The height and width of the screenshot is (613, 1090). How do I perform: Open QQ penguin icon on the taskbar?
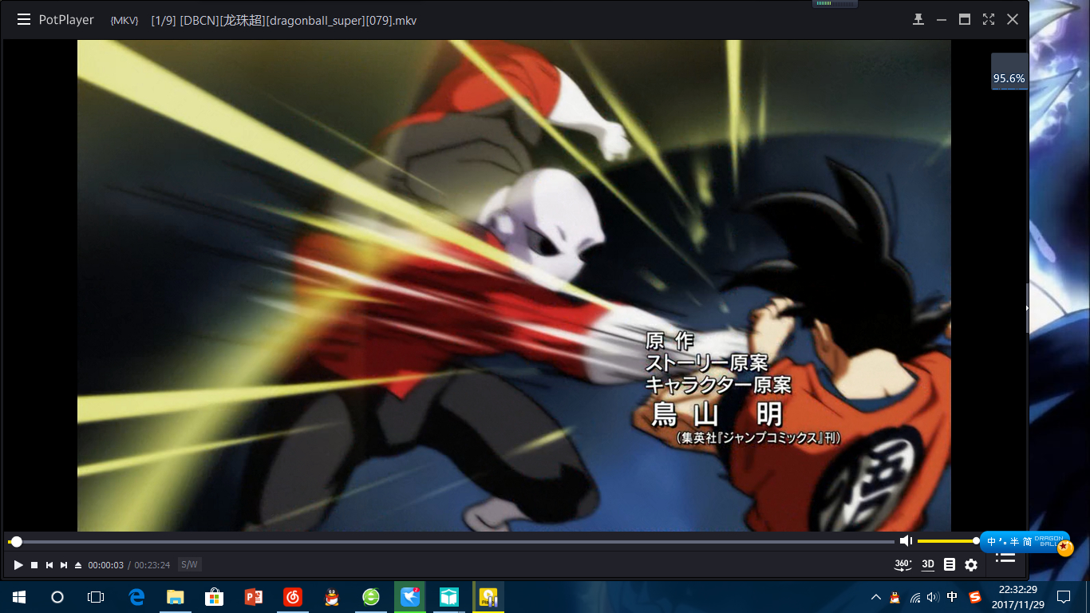click(332, 597)
